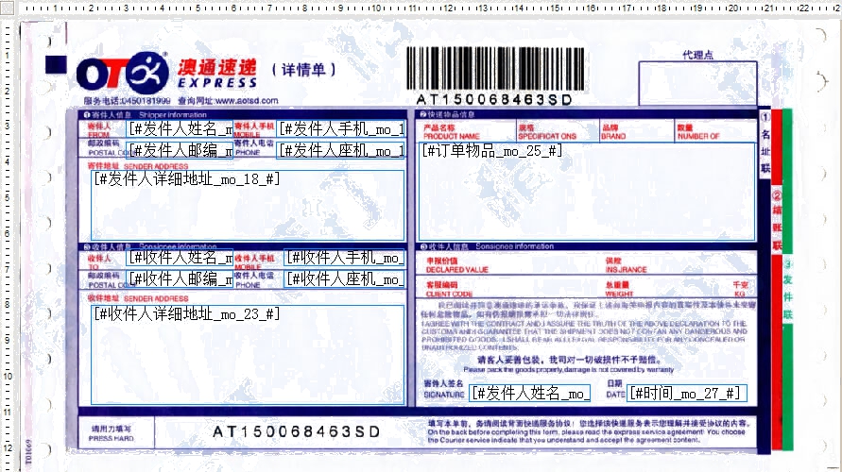Click the 发件人详细地址 sender address box

click(x=248, y=206)
